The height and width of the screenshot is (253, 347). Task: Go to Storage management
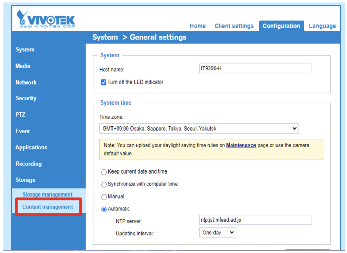(47, 194)
